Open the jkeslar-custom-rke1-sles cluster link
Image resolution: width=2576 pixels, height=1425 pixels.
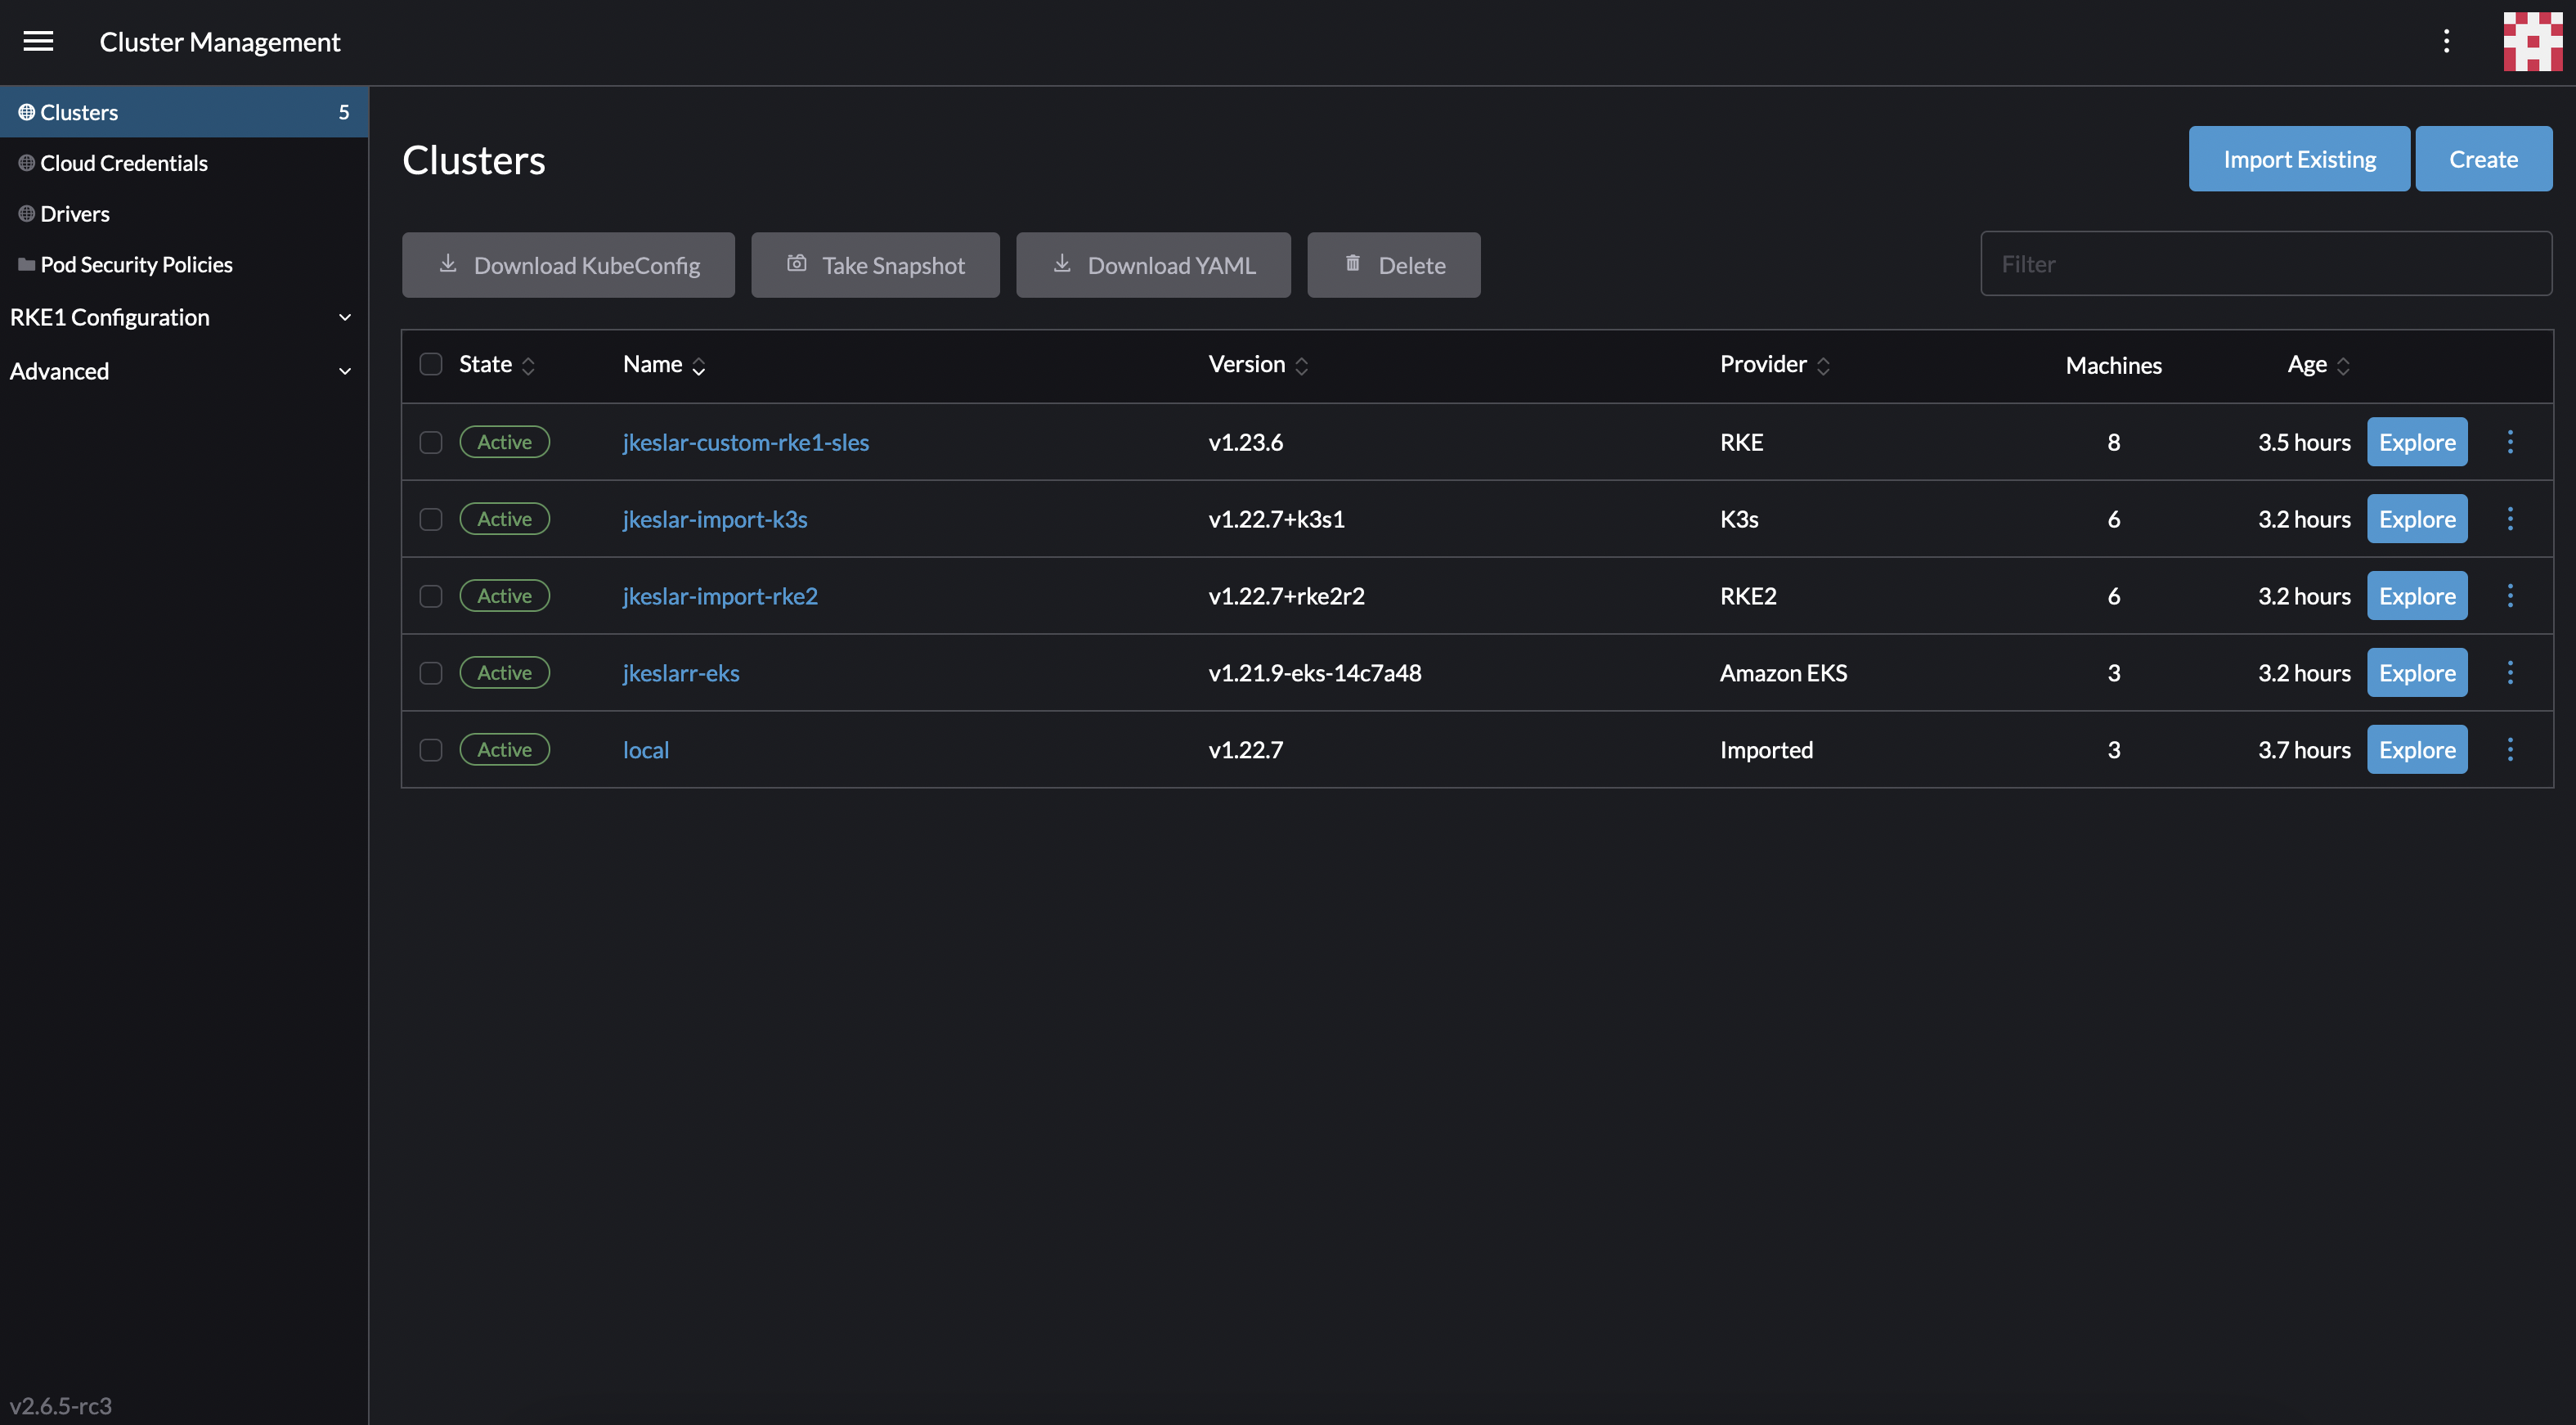pos(746,442)
